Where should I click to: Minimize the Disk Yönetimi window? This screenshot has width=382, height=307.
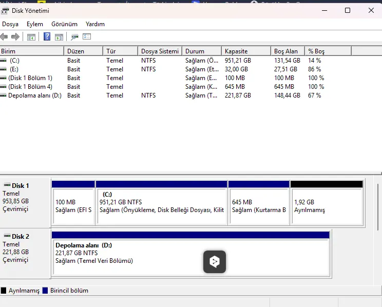[x=324, y=10]
